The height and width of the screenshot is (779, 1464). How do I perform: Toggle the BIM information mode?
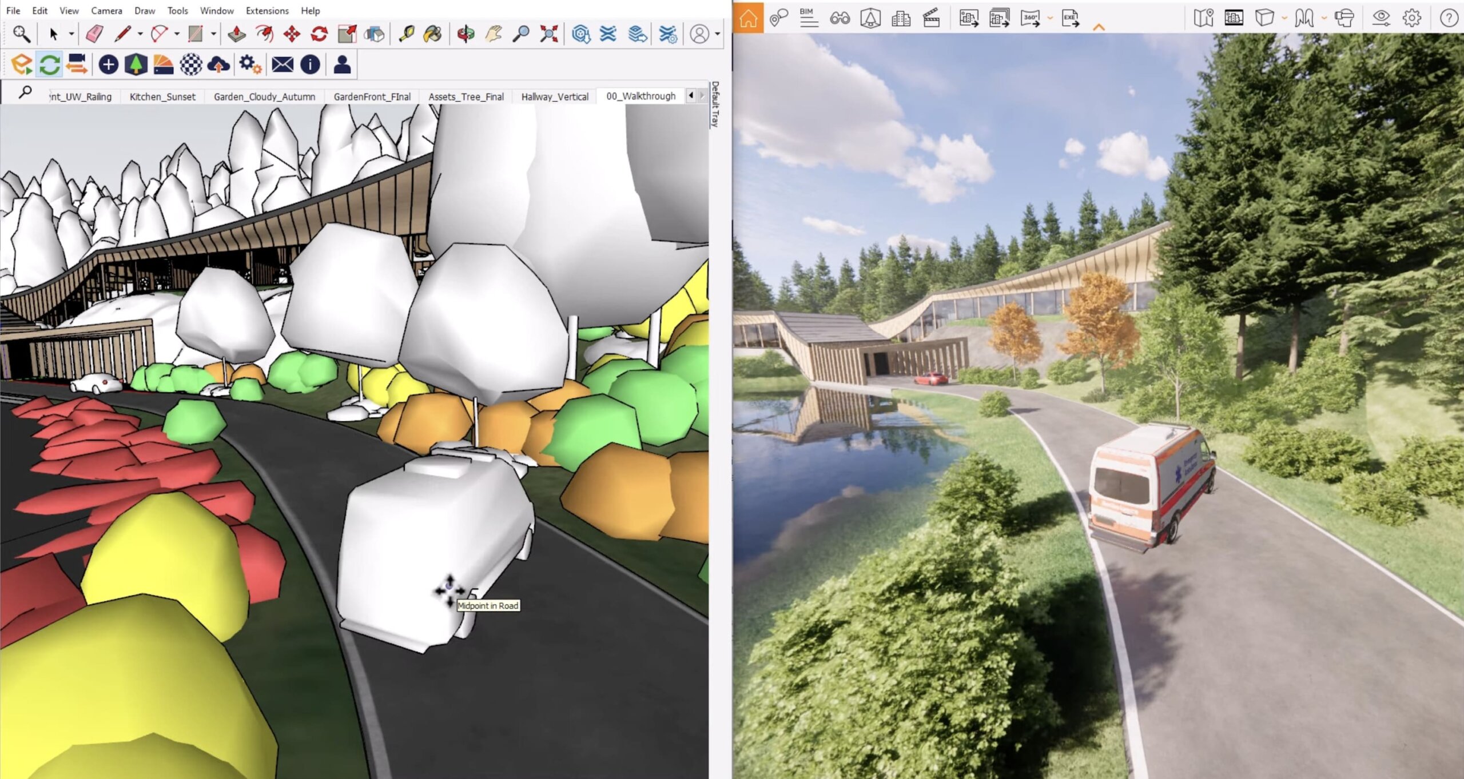[x=809, y=18]
